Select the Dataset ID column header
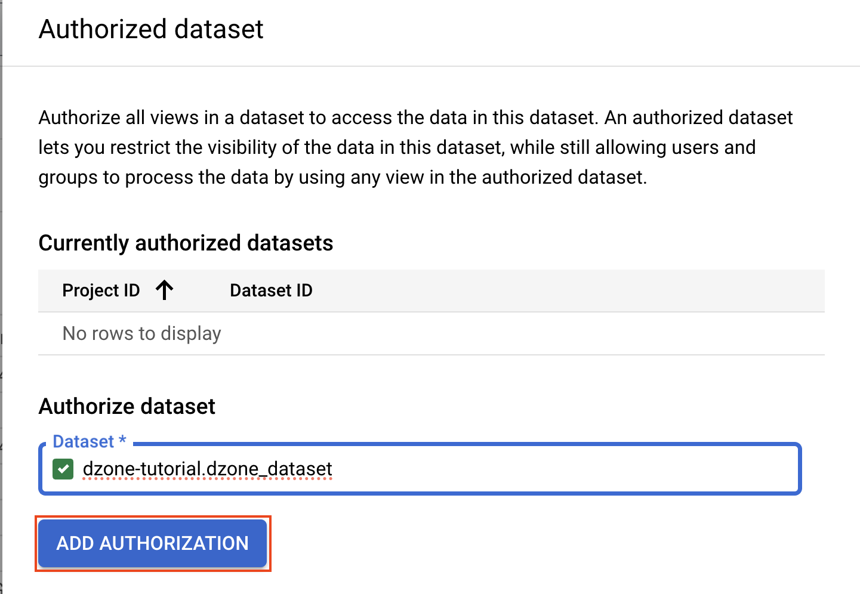The height and width of the screenshot is (594, 860). click(x=270, y=290)
